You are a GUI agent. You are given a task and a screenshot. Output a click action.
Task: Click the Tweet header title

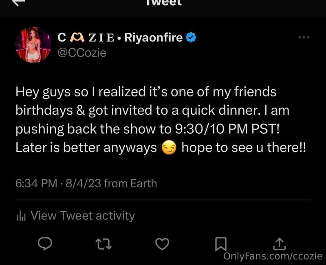pos(164,3)
